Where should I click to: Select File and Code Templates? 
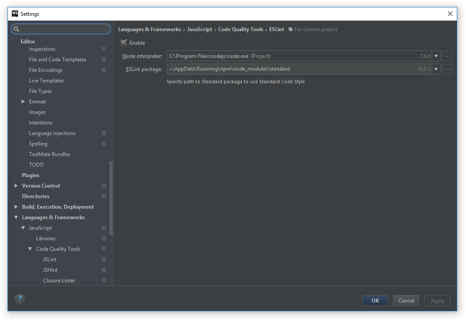pyautogui.click(x=58, y=60)
